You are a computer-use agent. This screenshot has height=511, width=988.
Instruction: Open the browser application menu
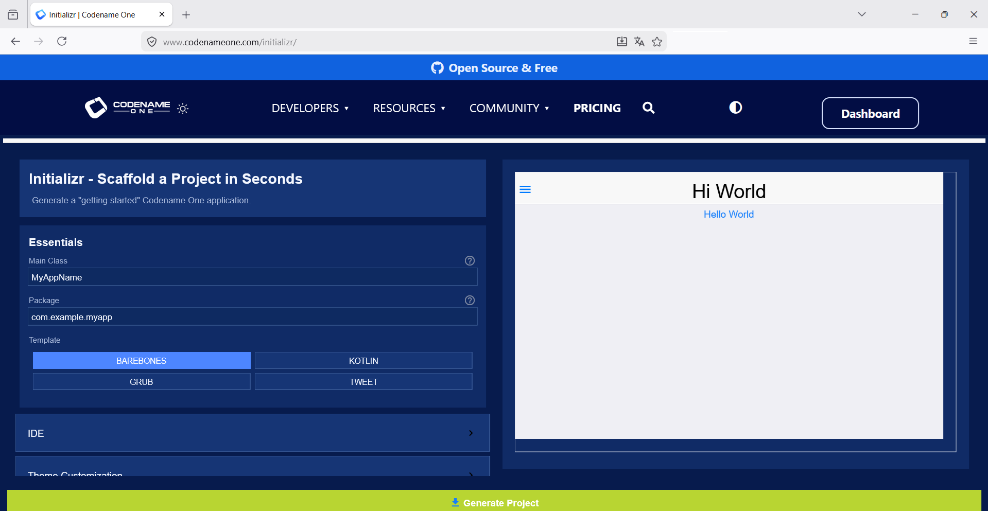pos(973,41)
